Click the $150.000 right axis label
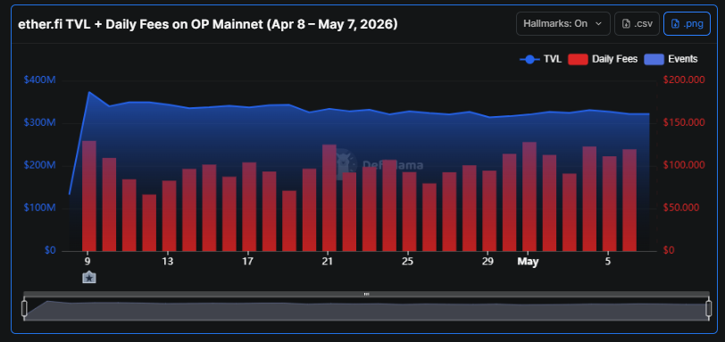 click(x=684, y=122)
